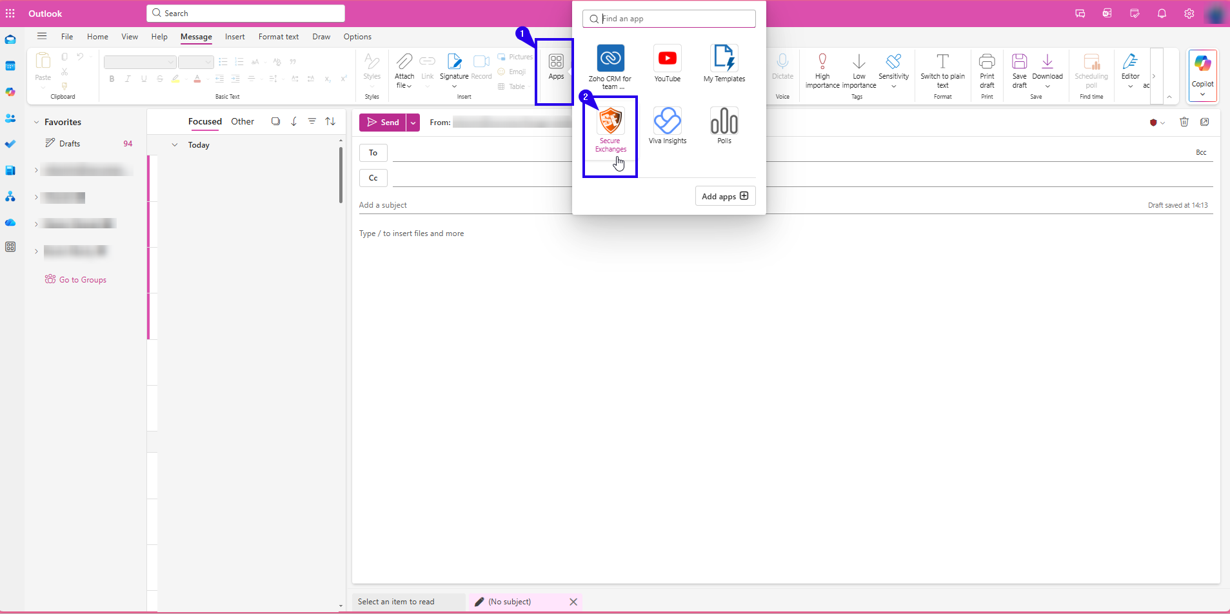Open the Secure Exchanges add-in

(x=610, y=130)
